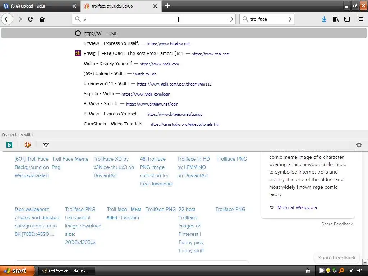
Task: Open the hamburger application menu
Action: click(361, 19)
